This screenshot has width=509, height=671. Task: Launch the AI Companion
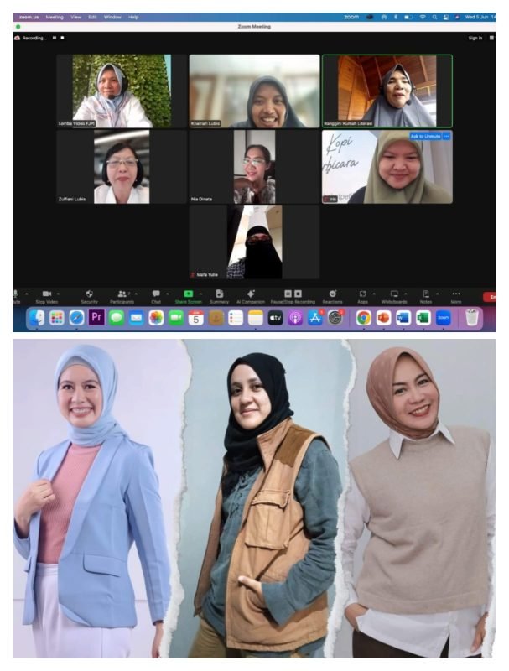click(x=250, y=294)
